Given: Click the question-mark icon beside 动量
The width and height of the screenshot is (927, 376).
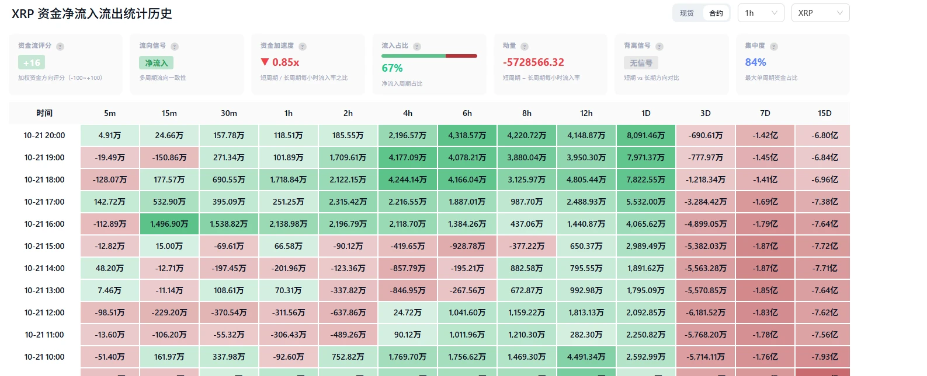Looking at the screenshot, I should pos(525,47).
